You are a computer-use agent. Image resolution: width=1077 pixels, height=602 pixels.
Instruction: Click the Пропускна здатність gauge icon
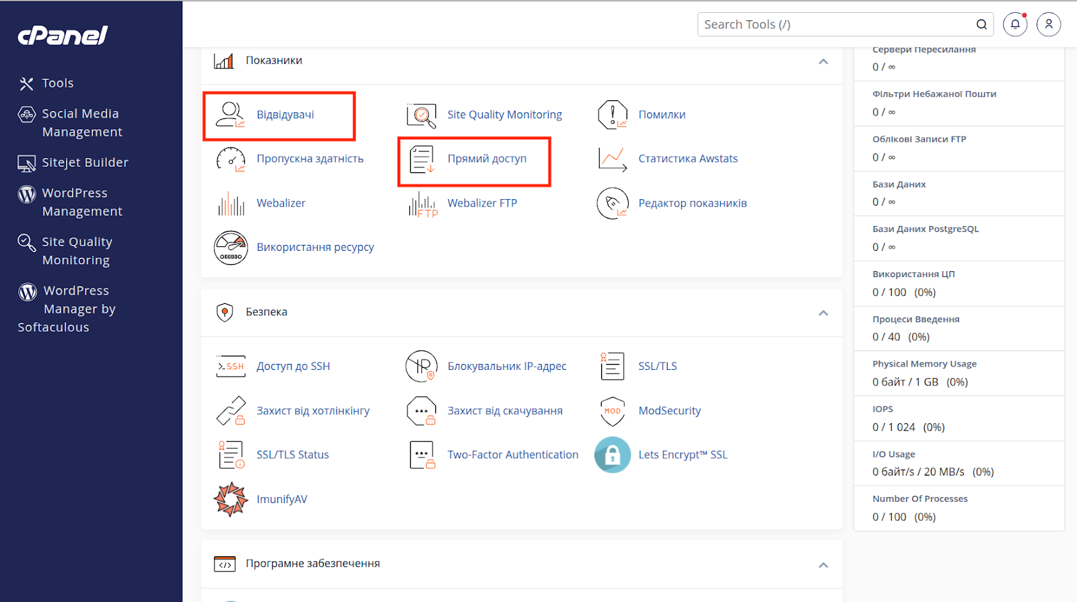(x=231, y=159)
